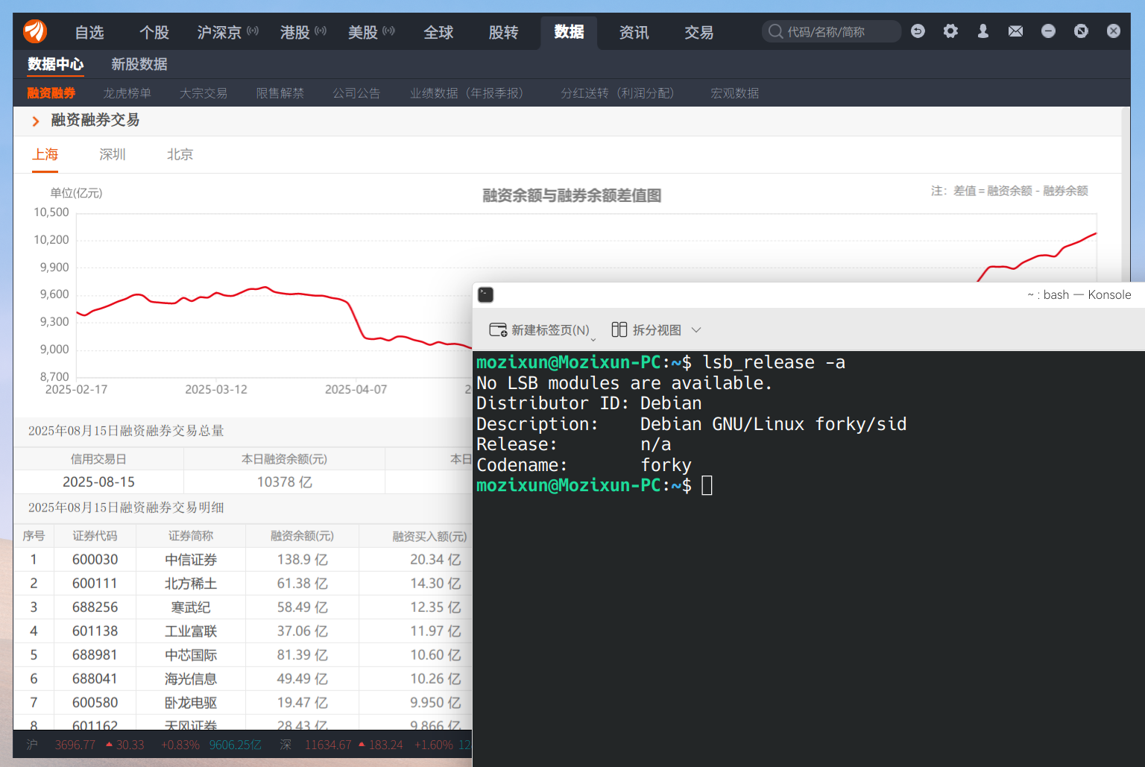Image resolution: width=1145 pixels, height=767 pixels.
Task: Click stock code 600030
Action: click(x=95, y=559)
